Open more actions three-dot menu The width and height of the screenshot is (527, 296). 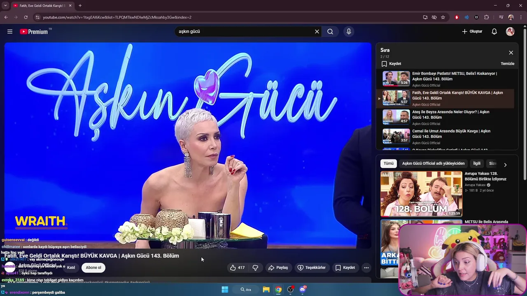tap(366, 268)
